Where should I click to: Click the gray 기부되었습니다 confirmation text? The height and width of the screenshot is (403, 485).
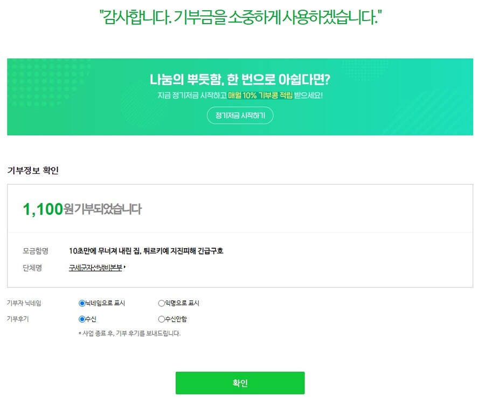107,210
